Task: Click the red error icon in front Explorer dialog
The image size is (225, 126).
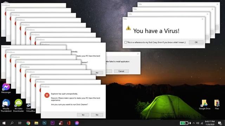Action: 47,95
